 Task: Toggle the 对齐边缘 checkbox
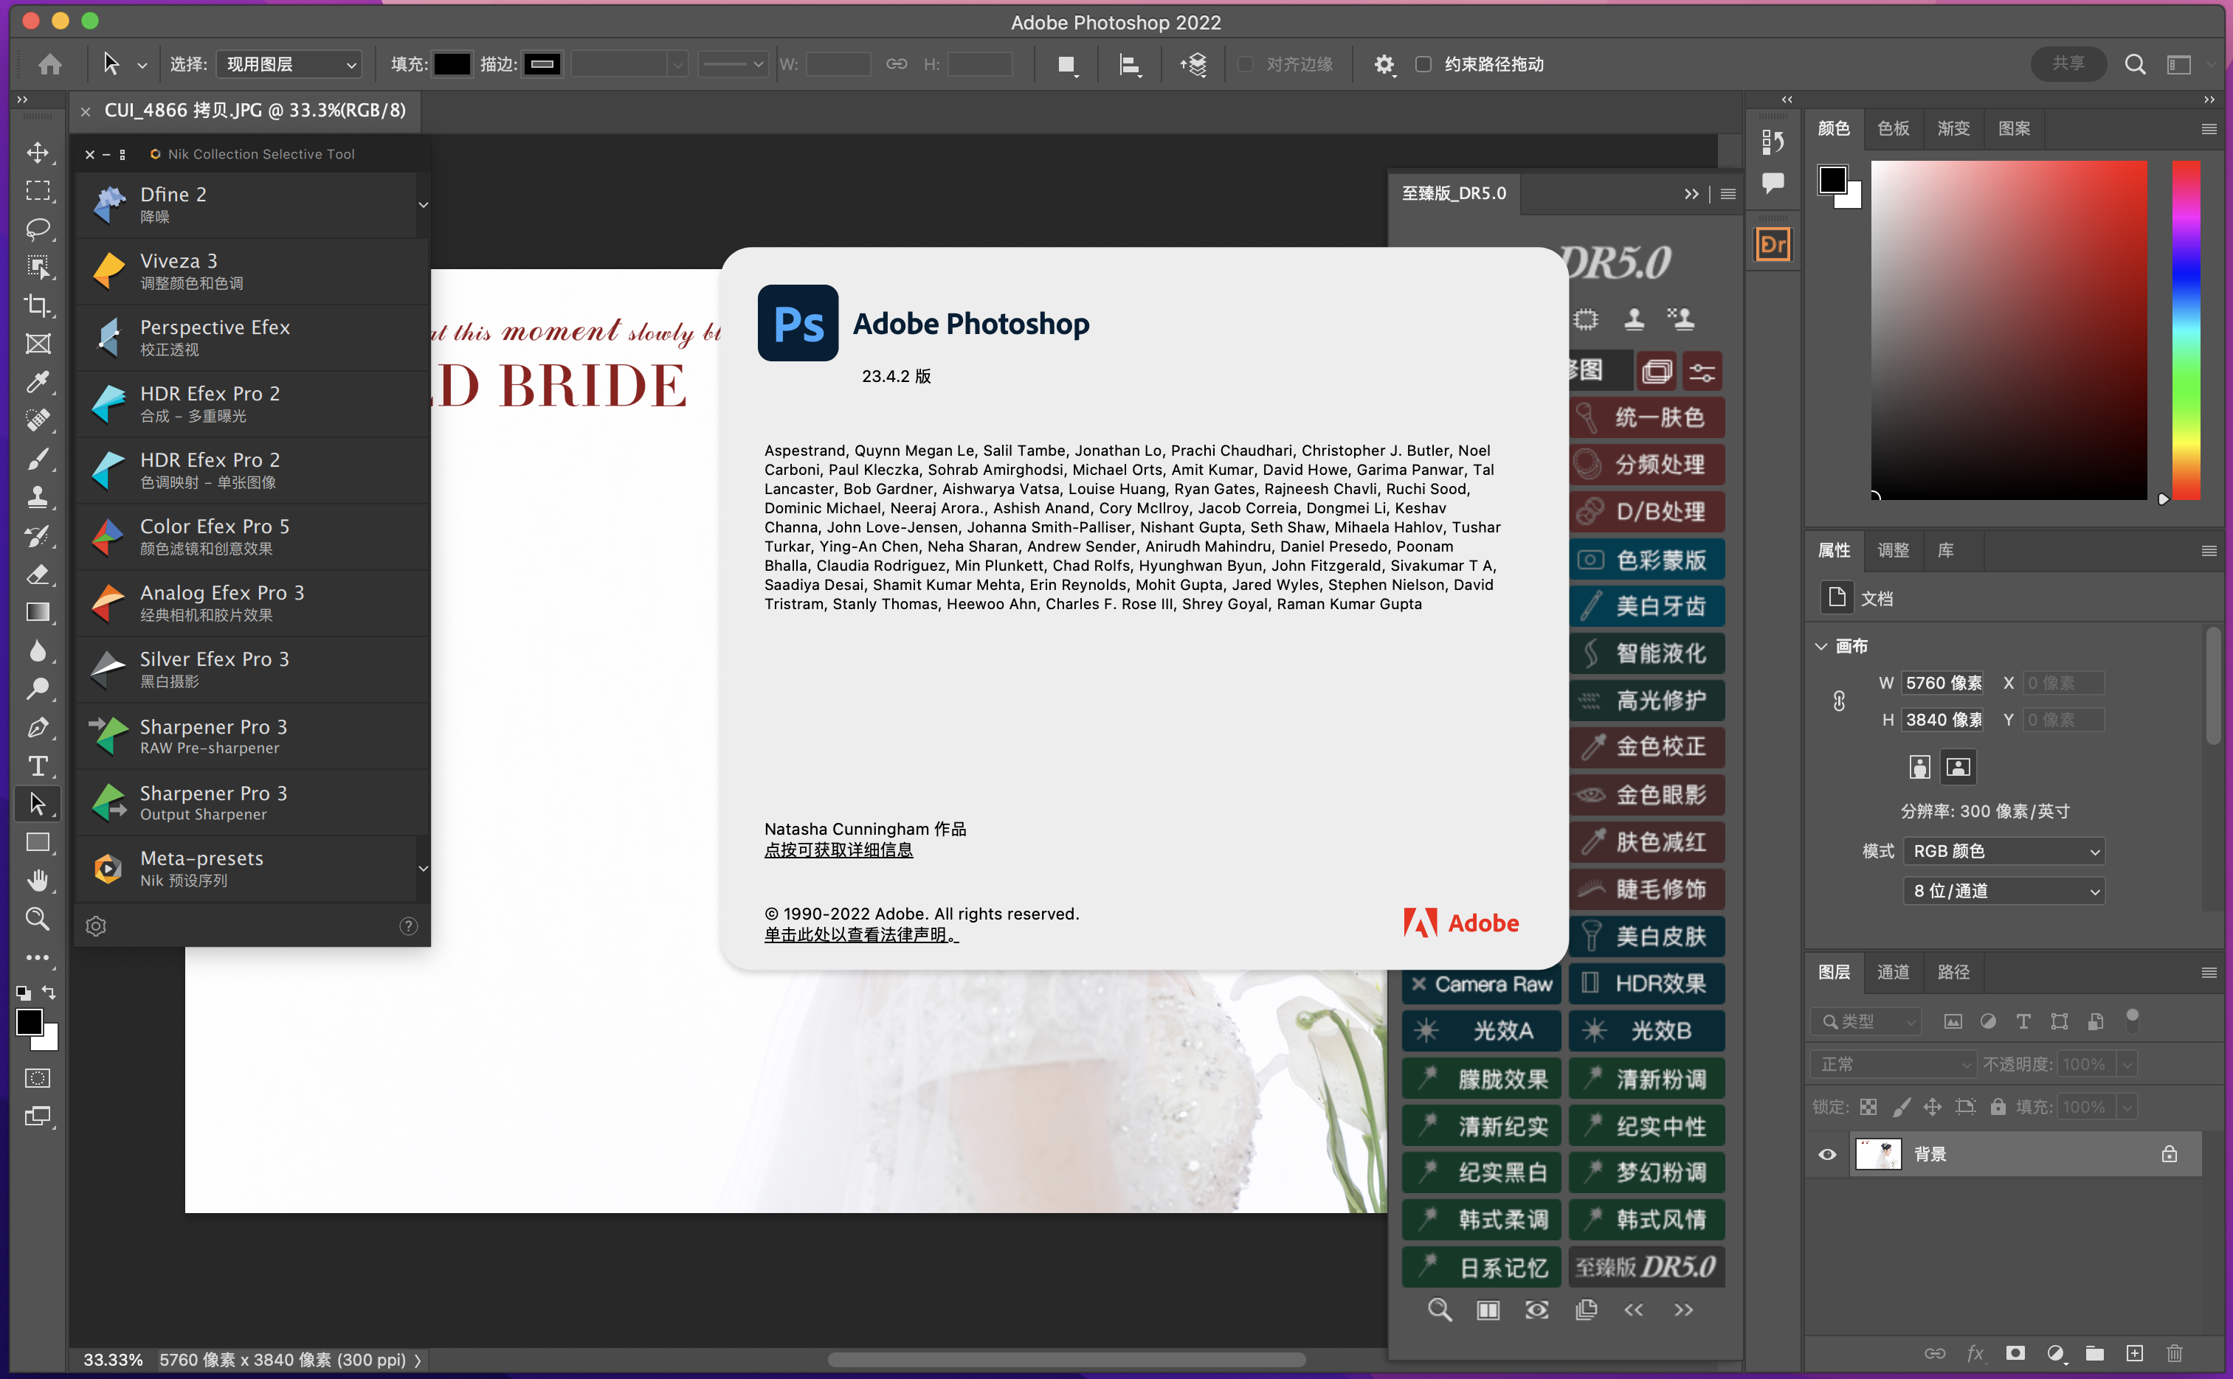[1245, 64]
